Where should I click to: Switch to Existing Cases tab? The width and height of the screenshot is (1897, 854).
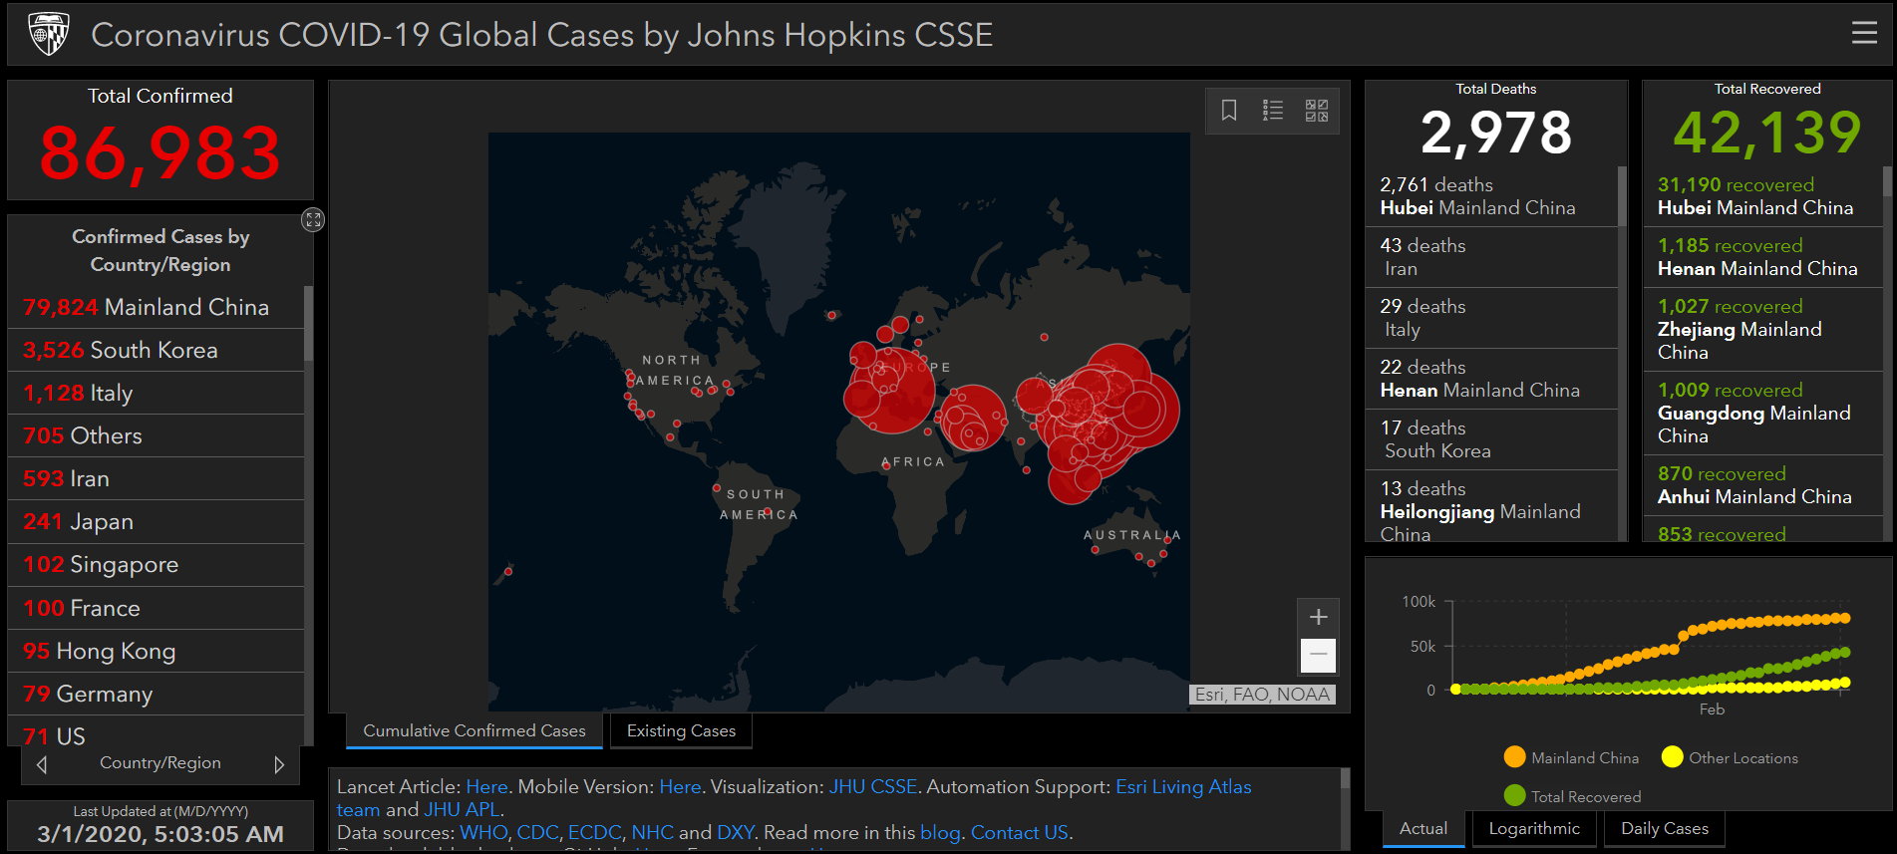coord(681,730)
